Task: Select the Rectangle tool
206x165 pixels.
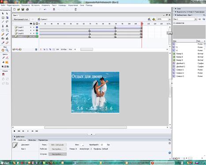Action: 7,30
